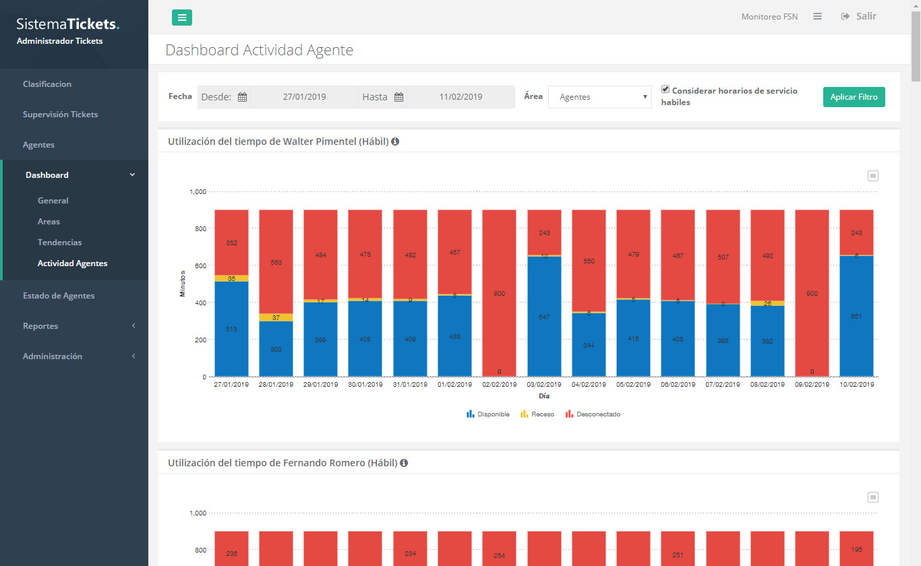Toggle Receso series in chart legend
The width and height of the screenshot is (921, 566).
(x=537, y=414)
